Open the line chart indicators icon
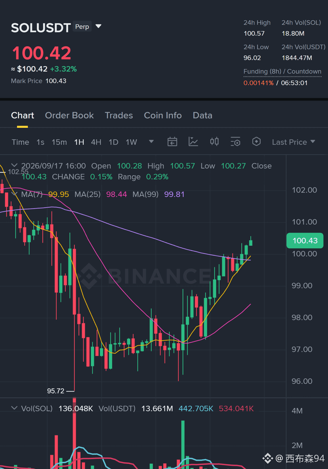 (x=193, y=142)
